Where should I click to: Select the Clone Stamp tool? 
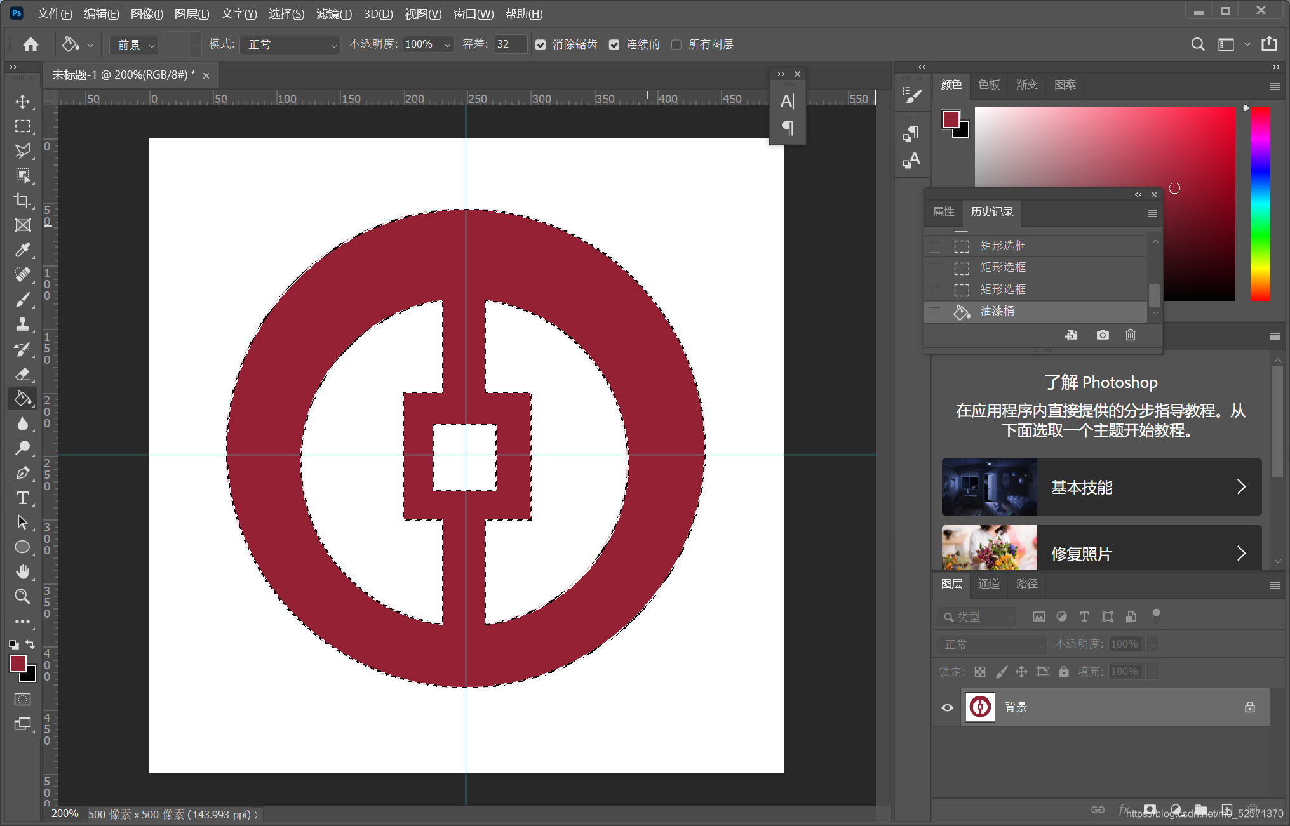23,324
